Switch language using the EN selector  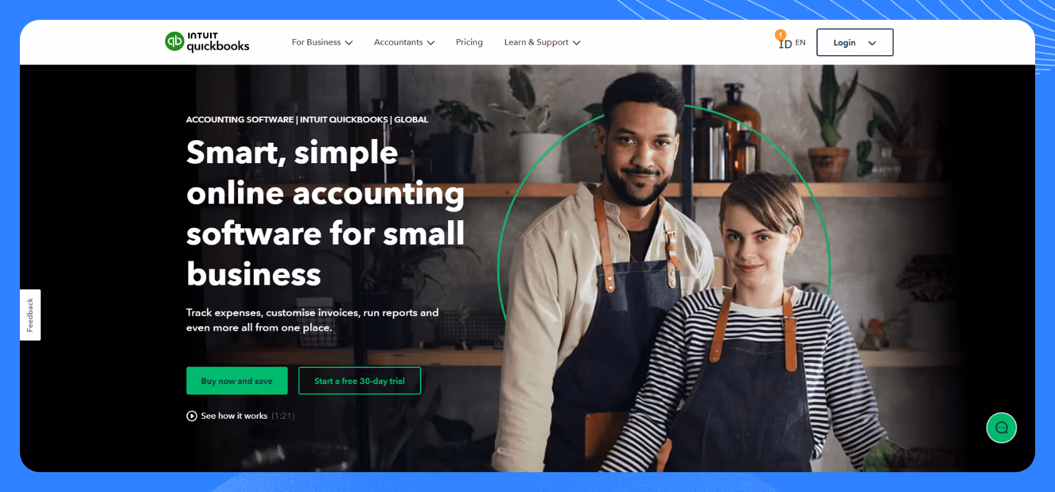(800, 43)
